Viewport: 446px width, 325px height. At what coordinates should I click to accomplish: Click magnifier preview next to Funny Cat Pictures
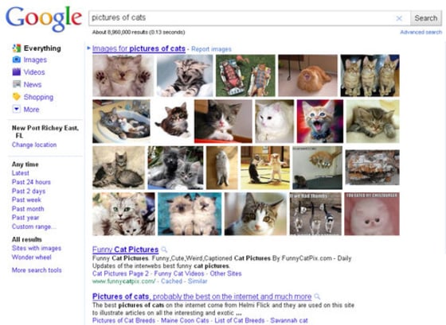[164, 250]
